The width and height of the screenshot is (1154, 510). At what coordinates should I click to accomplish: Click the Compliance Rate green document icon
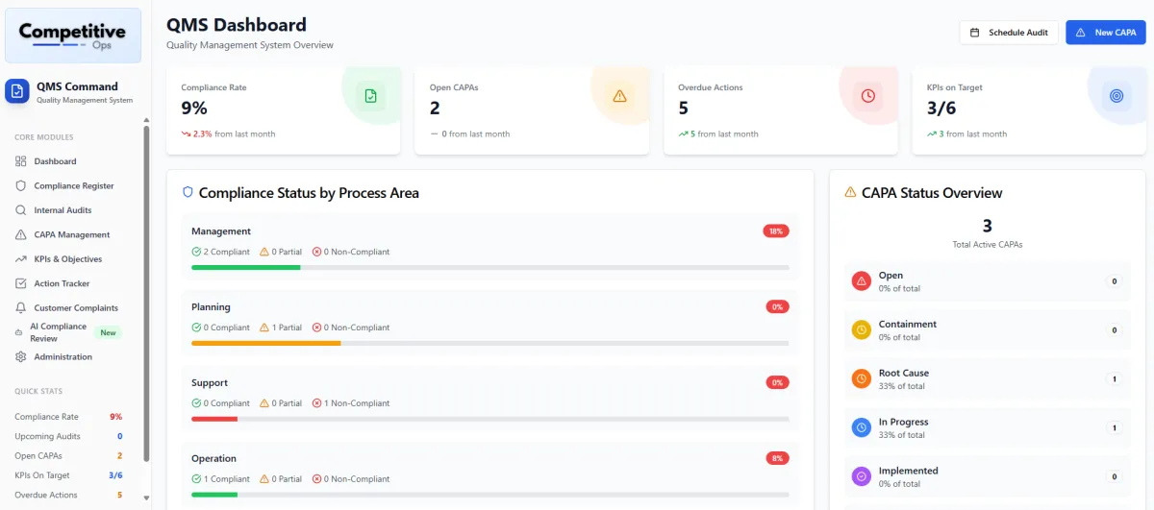click(x=370, y=95)
